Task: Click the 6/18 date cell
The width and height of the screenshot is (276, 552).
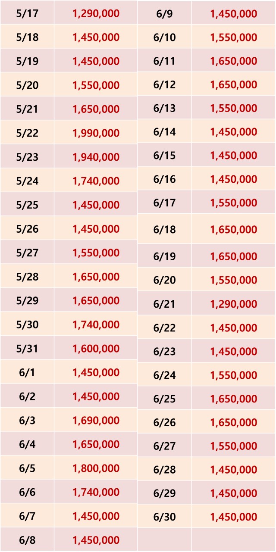Action: tap(164, 230)
